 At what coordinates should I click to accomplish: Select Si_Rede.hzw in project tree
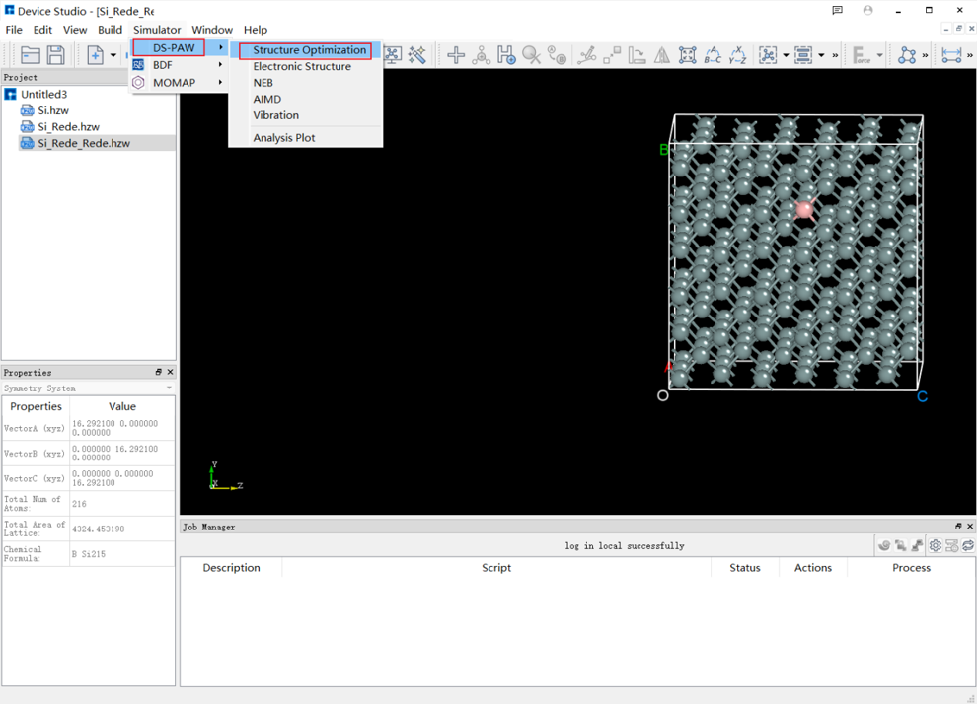point(68,127)
